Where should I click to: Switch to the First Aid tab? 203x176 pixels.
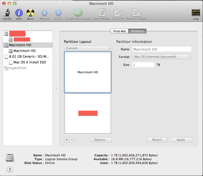click(x=119, y=31)
